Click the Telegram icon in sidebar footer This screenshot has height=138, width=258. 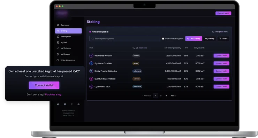click(x=65, y=104)
